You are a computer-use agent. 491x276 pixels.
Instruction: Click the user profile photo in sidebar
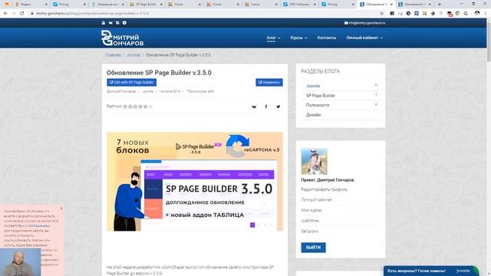314,161
